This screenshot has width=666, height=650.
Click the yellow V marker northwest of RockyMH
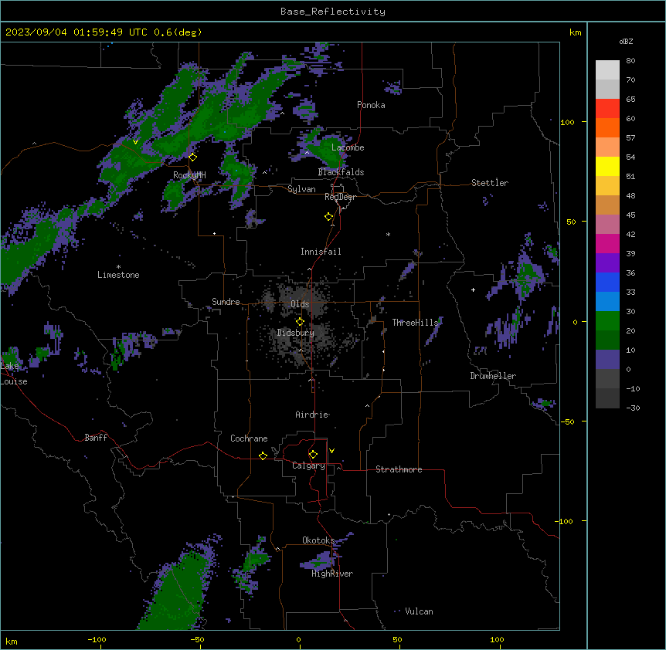[x=135, y=142]
